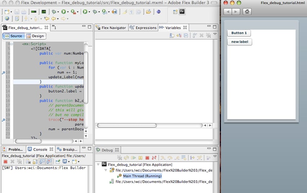Click the Disconnect icon in Debug toolbar
Viewport: 307px width, 193px height.
(x=154, y=158)
